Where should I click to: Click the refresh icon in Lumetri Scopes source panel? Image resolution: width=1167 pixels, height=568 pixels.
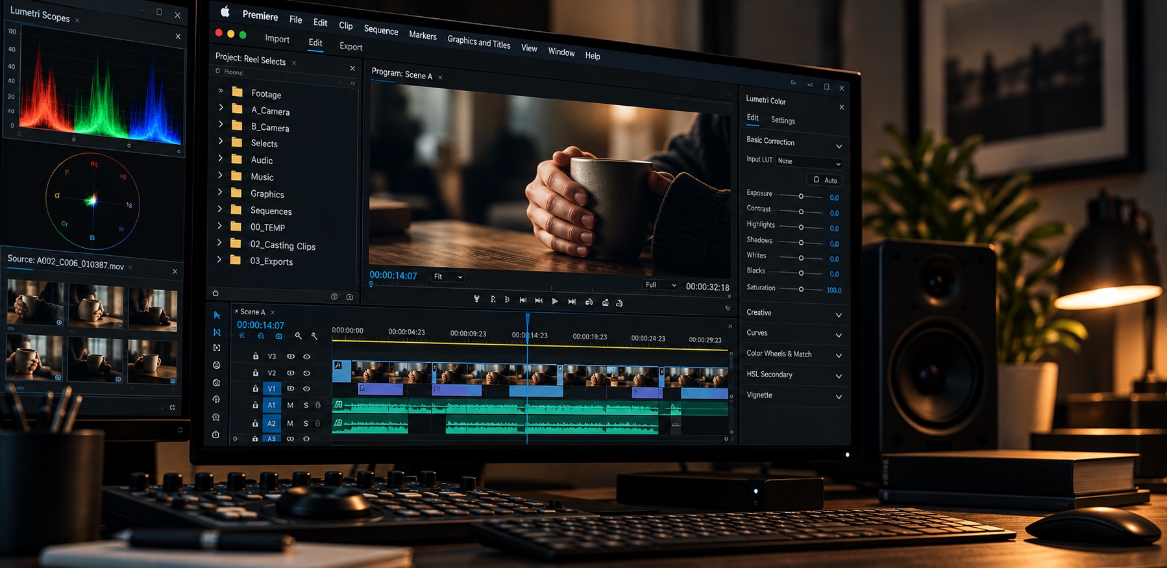tap(172, 408)
